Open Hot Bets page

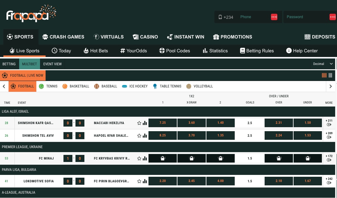coord(95,51)
